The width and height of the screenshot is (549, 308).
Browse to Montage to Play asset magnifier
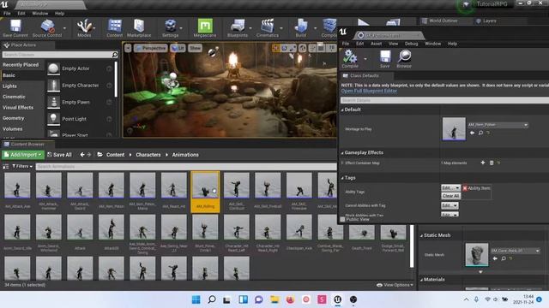coord(480,133)
